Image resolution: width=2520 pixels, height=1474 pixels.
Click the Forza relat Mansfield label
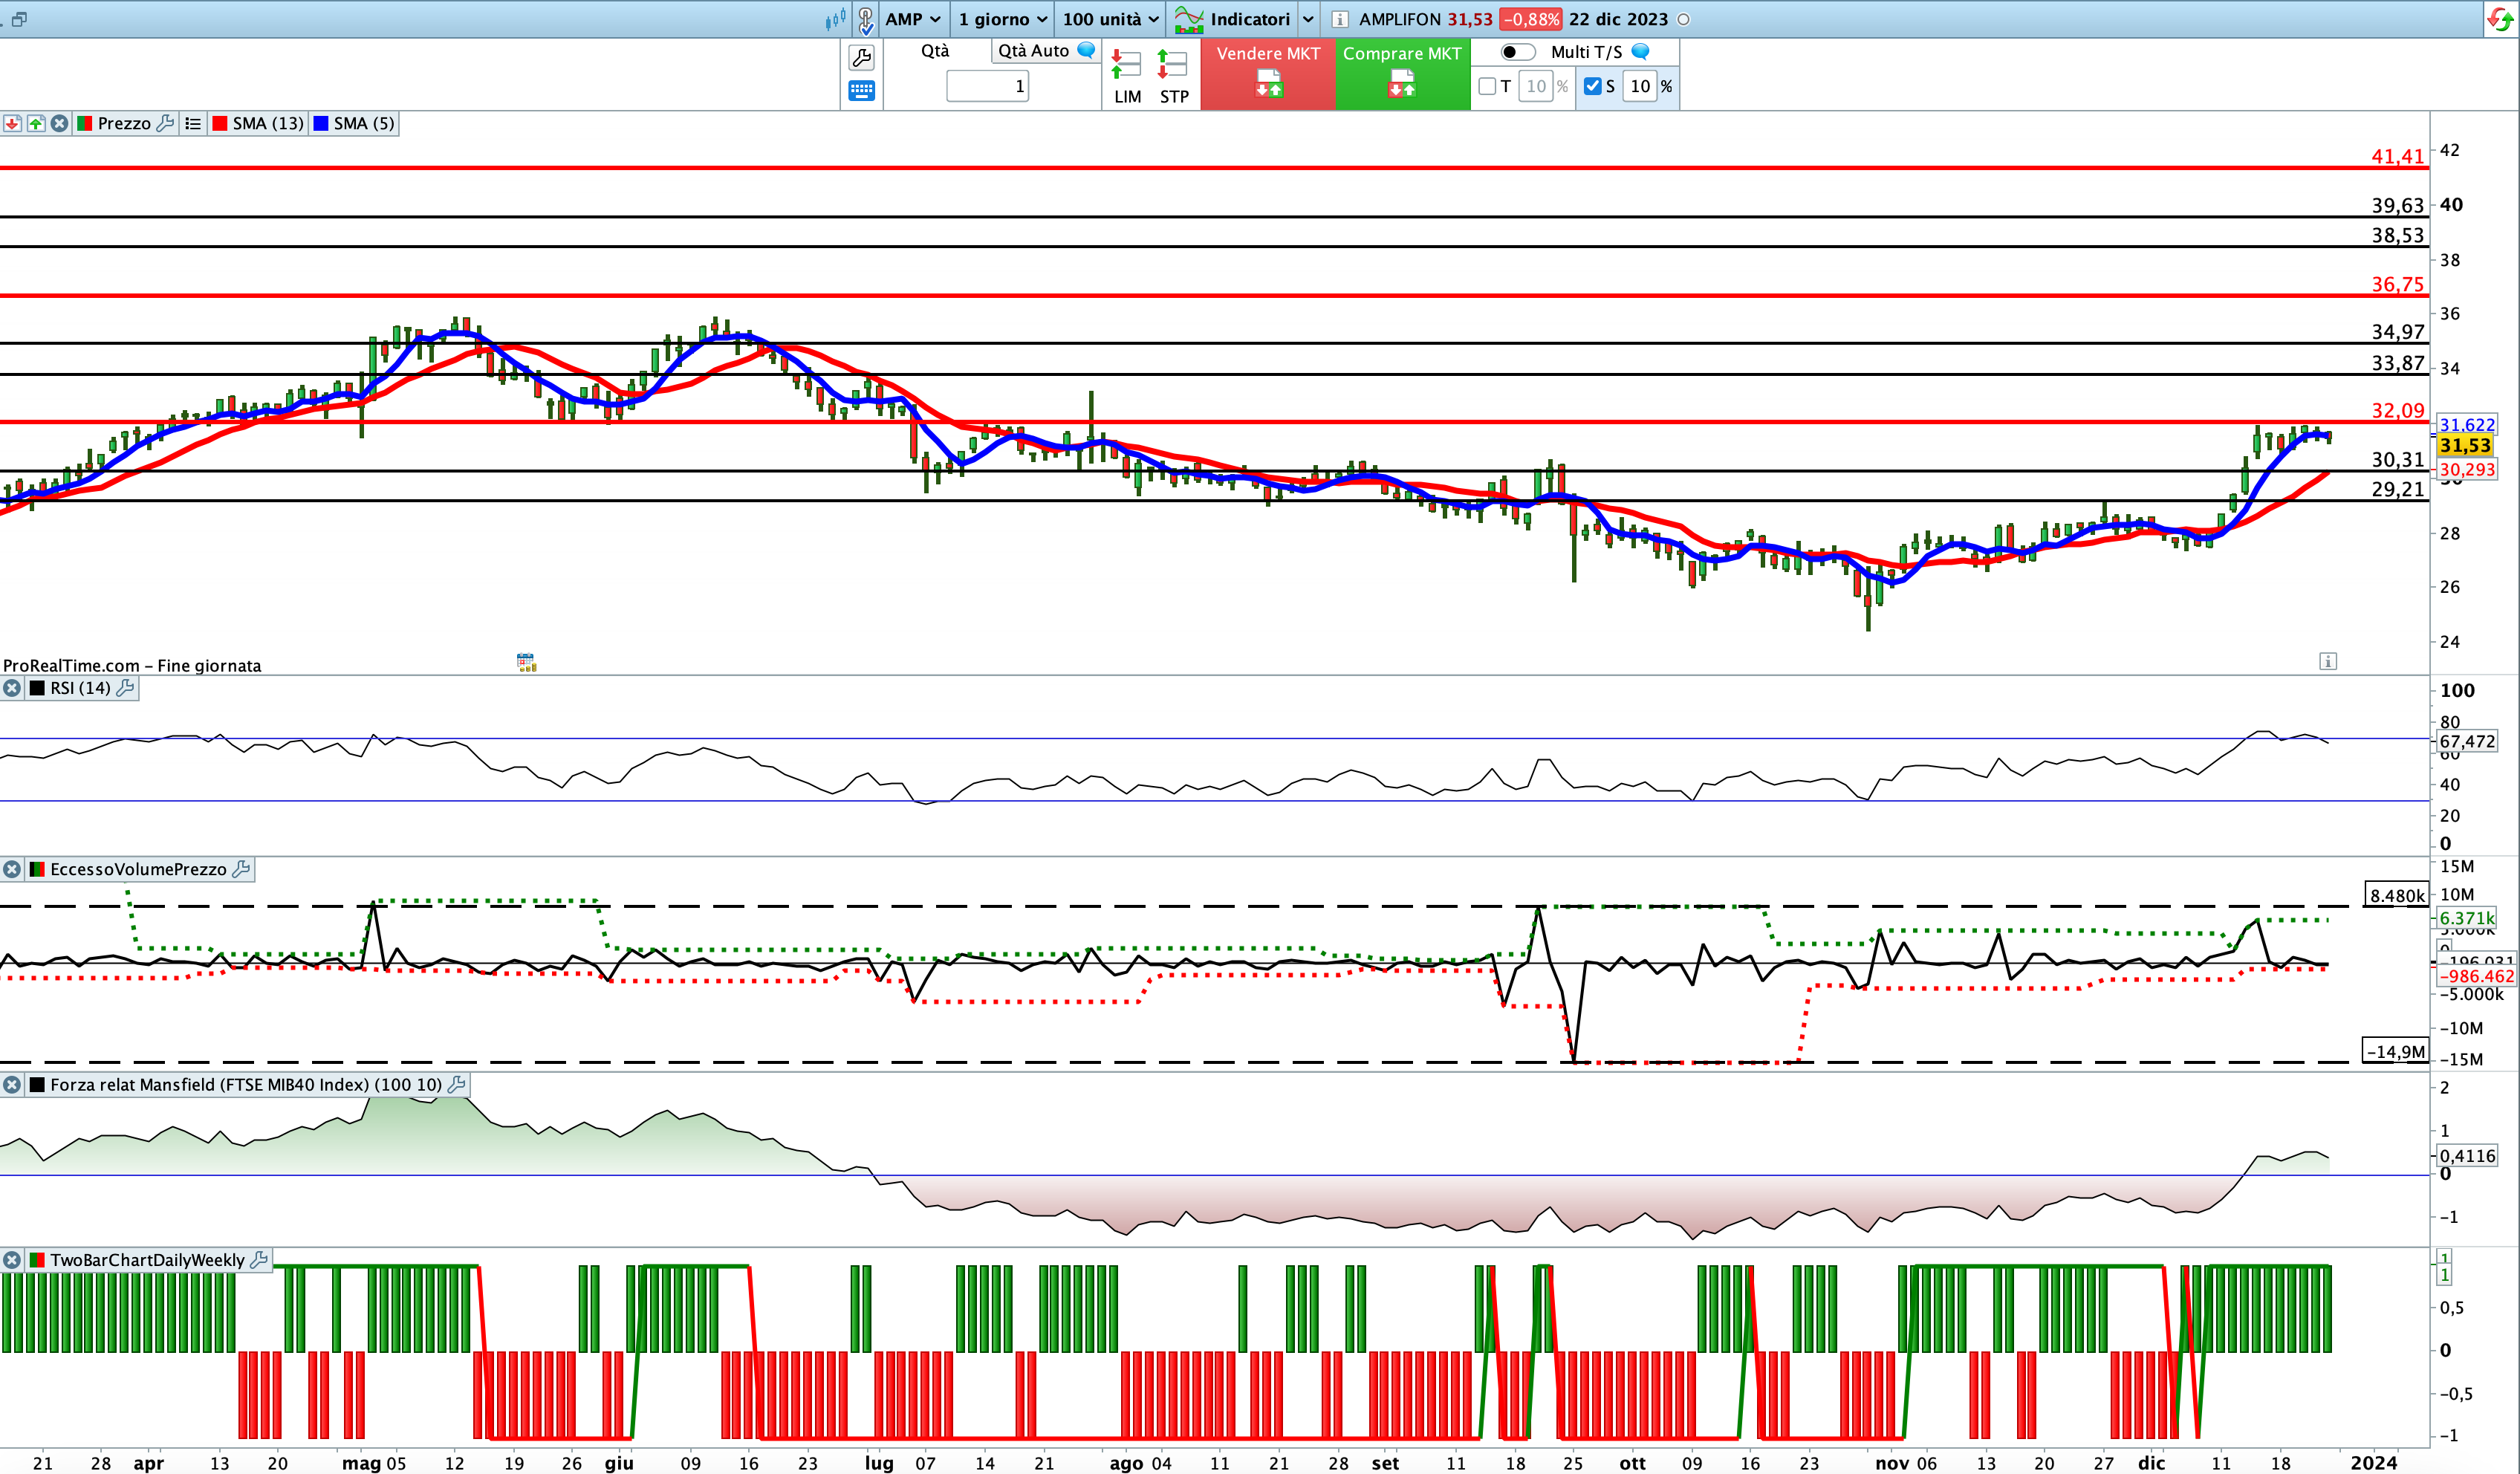[x=246, y=1084]
